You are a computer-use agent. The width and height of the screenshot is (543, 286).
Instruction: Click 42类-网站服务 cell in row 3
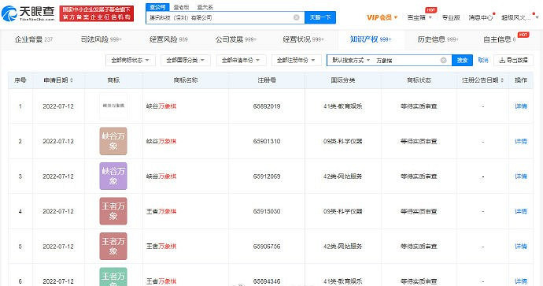coord(343,176)
